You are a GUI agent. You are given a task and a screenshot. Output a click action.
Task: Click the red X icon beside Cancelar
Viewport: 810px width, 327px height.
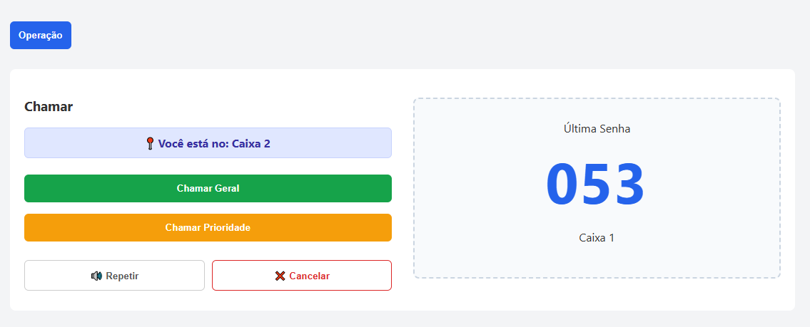click(280, 276)
